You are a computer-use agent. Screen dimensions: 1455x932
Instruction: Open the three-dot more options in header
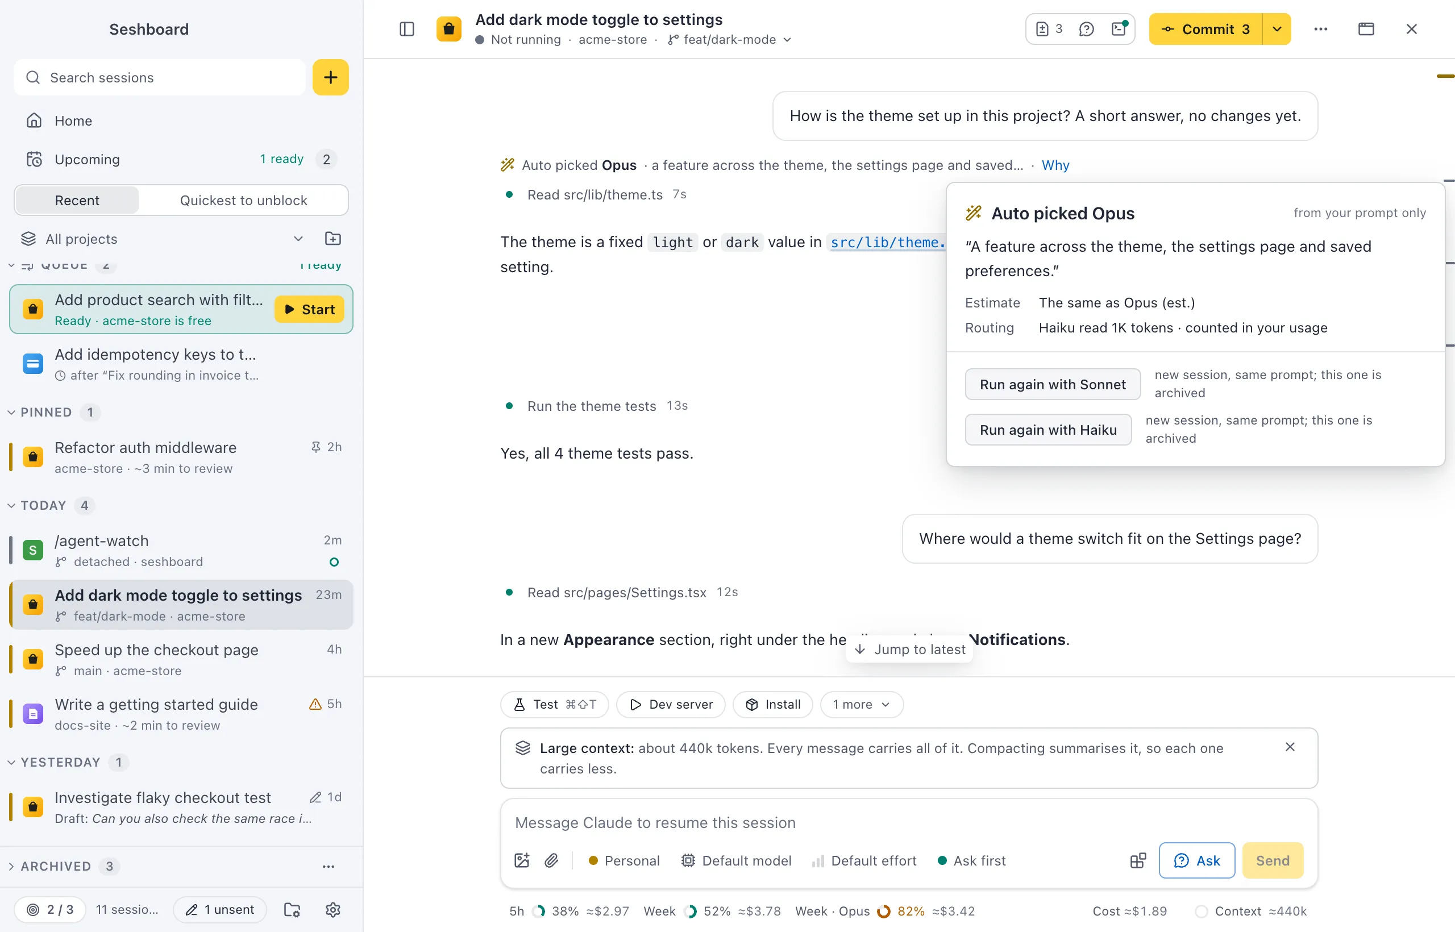[x=1321, y=29]
